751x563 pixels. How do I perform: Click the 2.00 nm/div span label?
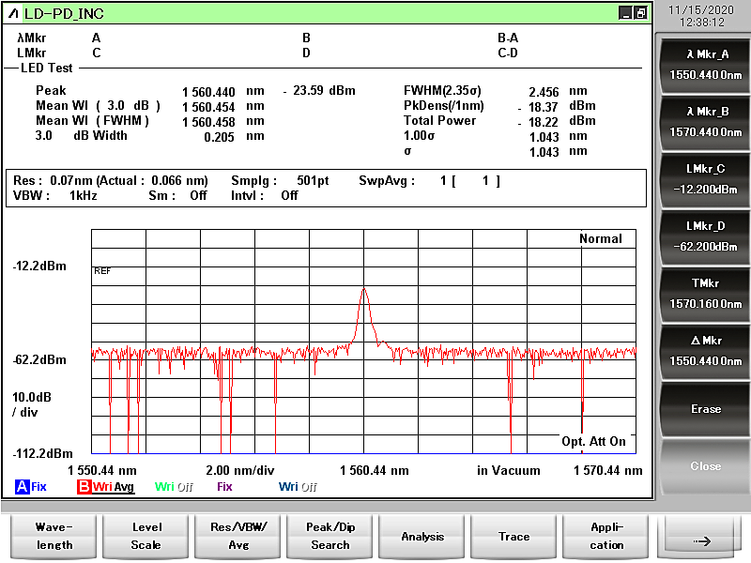[240, 471]
